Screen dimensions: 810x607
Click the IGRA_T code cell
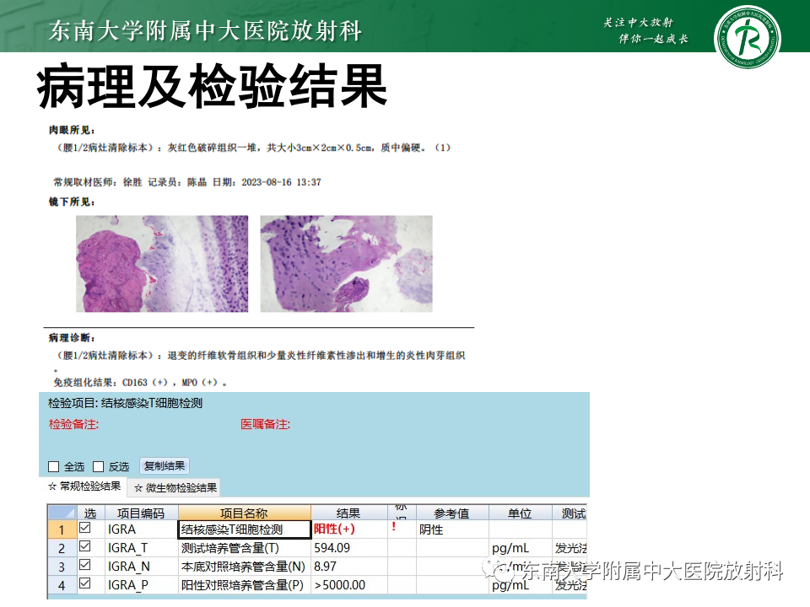142,548
